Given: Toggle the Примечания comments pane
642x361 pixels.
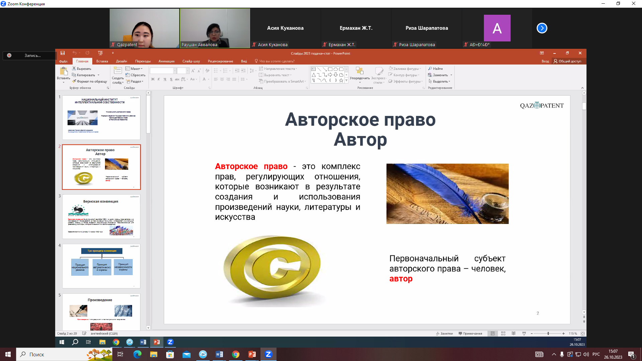Looking at the screenshot, I should 470,334.
